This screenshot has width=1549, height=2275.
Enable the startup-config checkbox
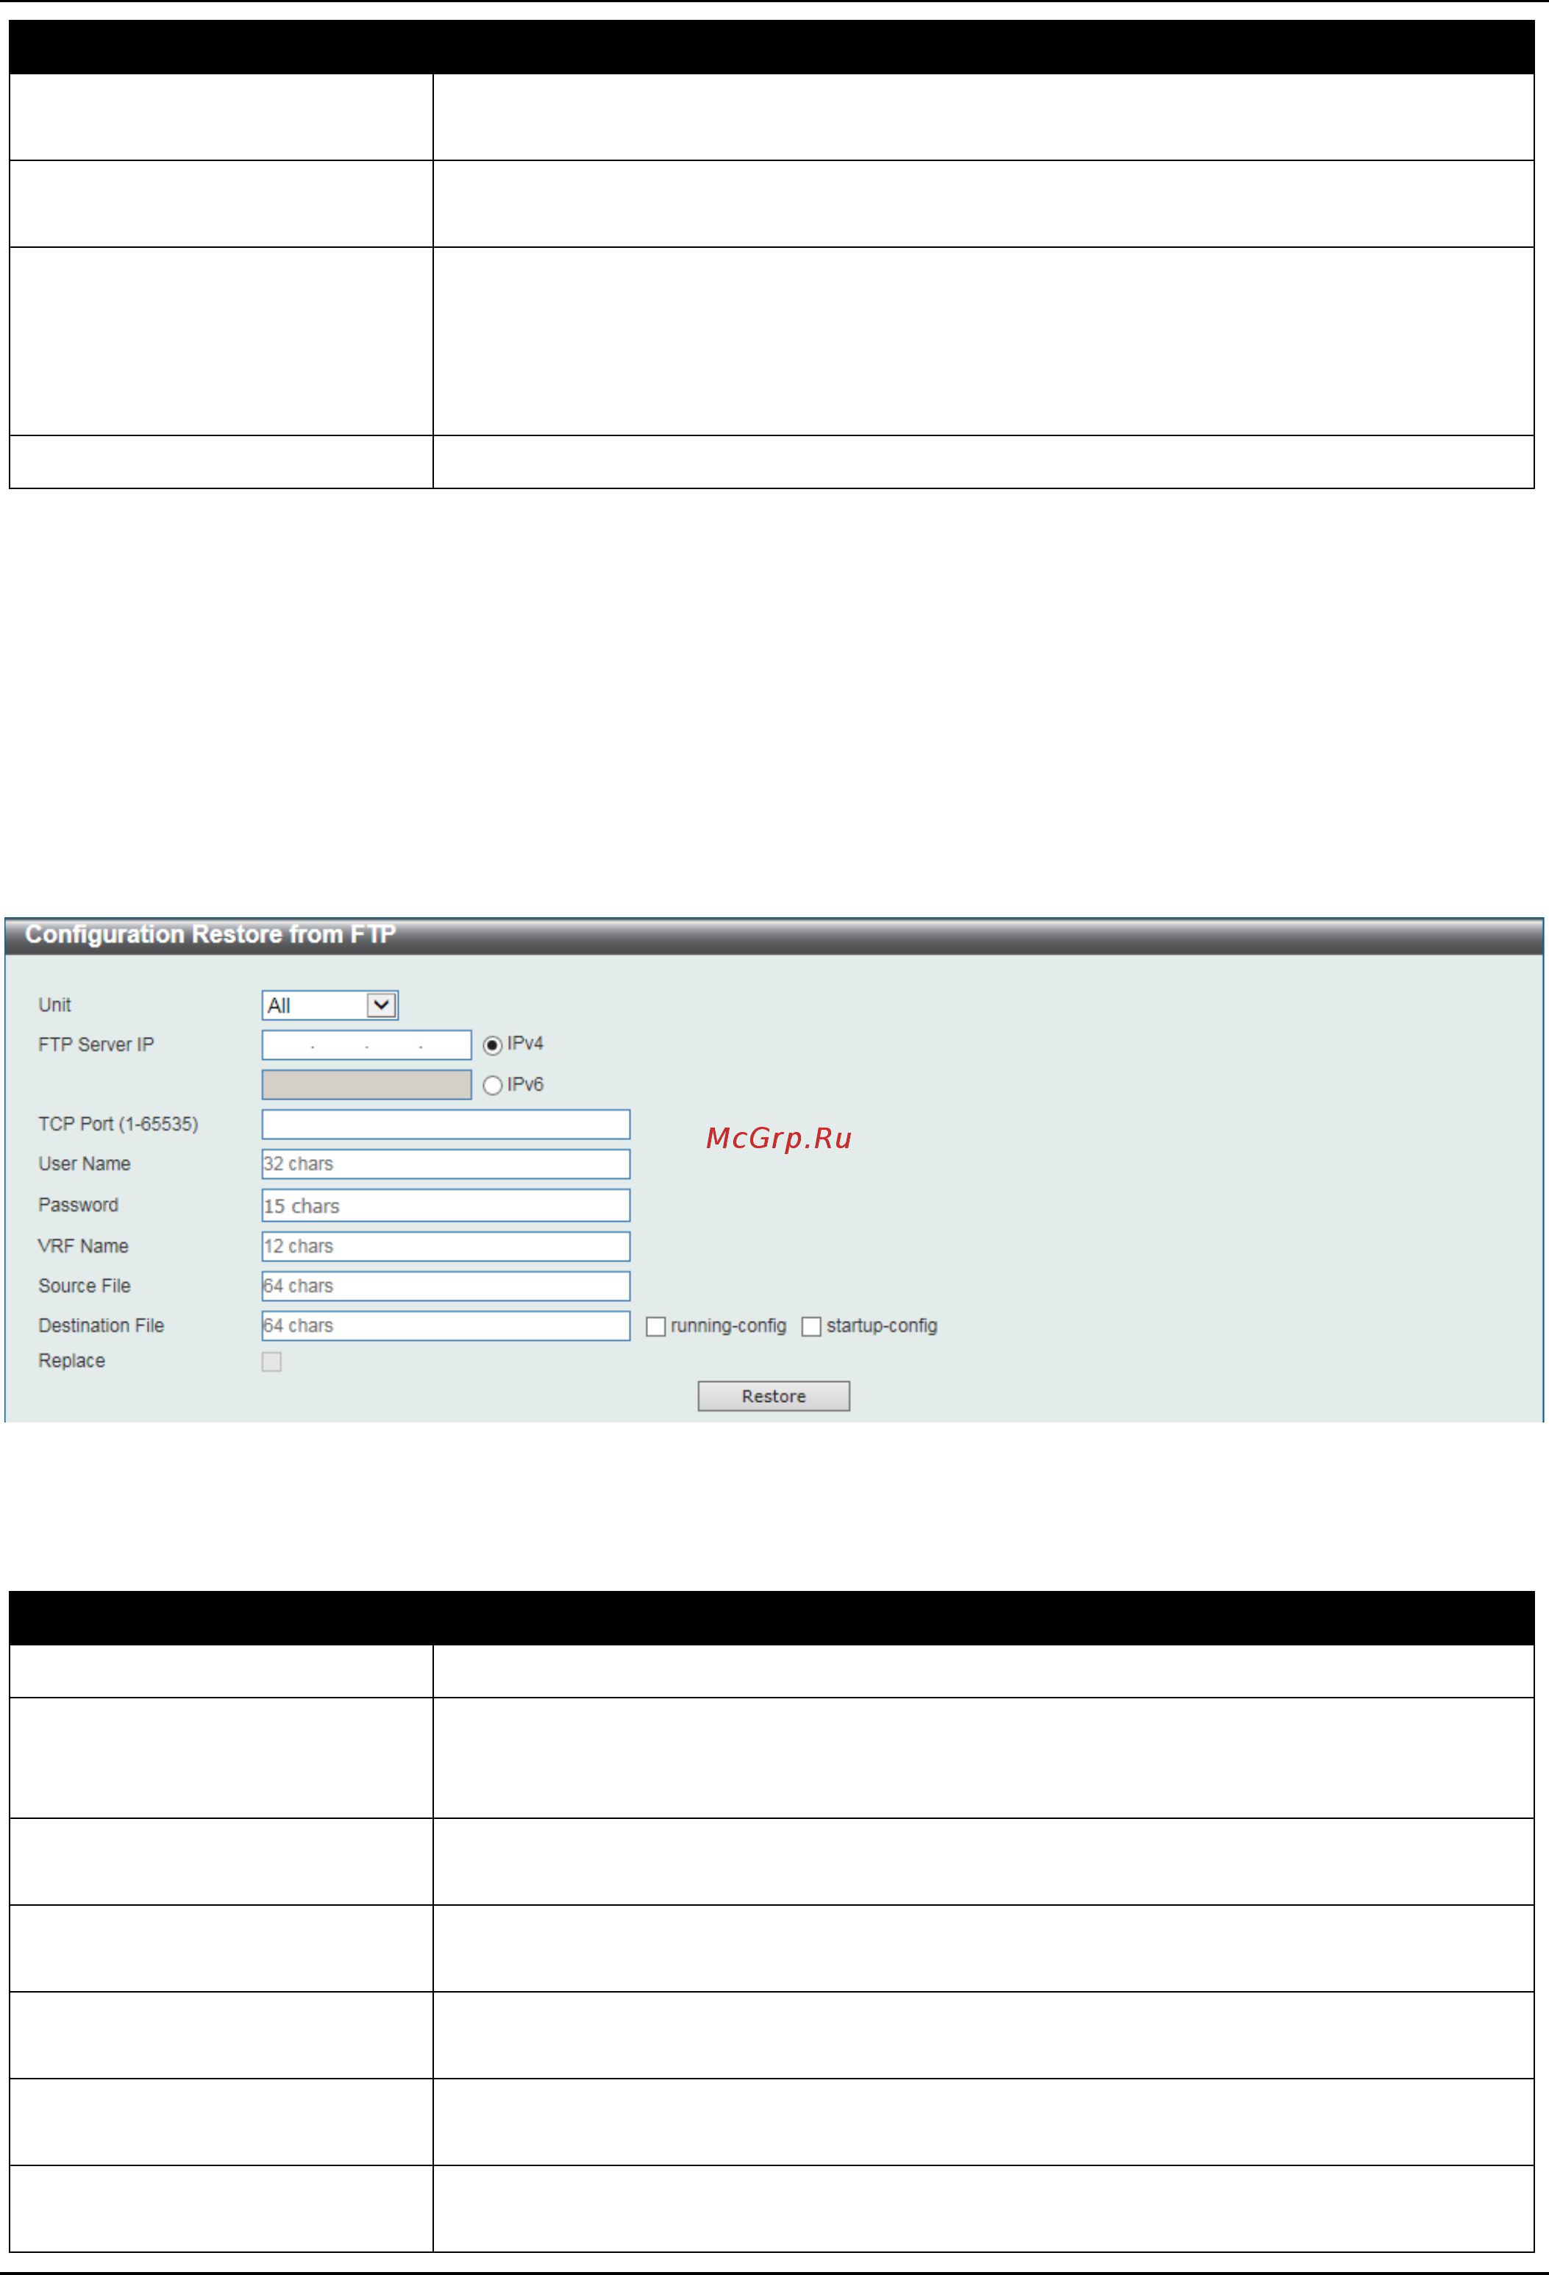[x=811, y=1326]
